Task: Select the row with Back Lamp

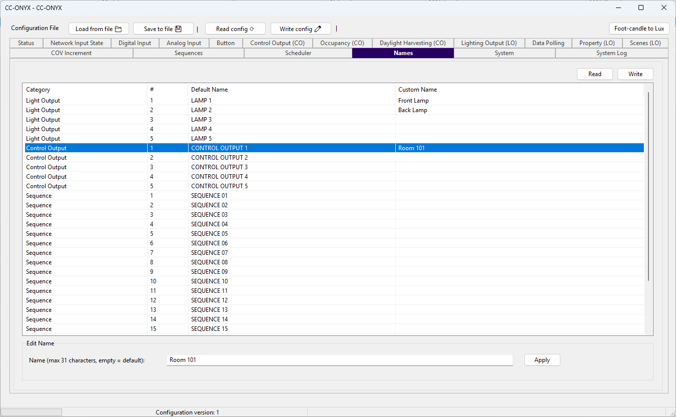Action: (334, 110)
